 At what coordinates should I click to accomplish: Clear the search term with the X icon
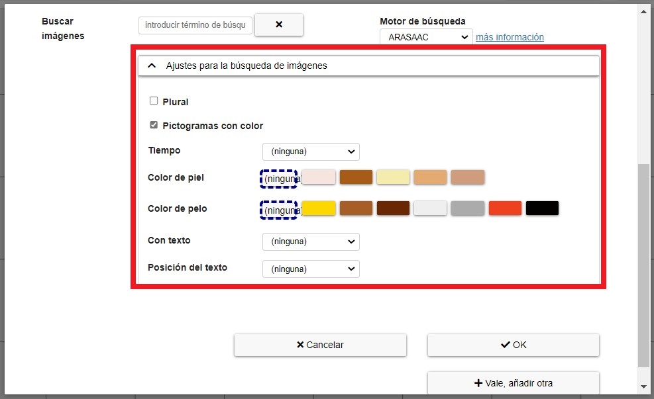(x=279, y=24)
